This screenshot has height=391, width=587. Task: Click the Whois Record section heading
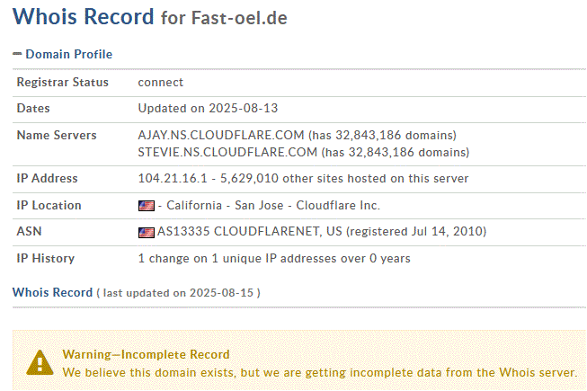tap(52, 292)
